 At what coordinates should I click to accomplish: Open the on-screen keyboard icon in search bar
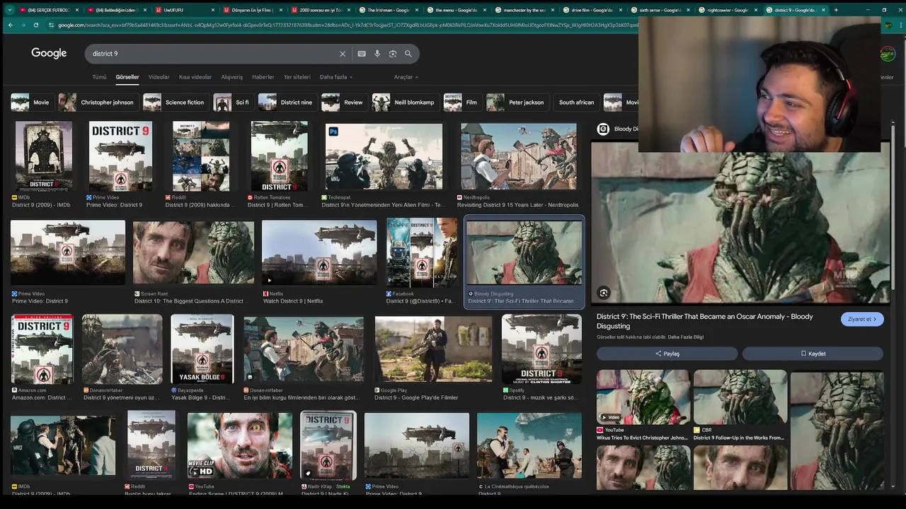[362, 54]
